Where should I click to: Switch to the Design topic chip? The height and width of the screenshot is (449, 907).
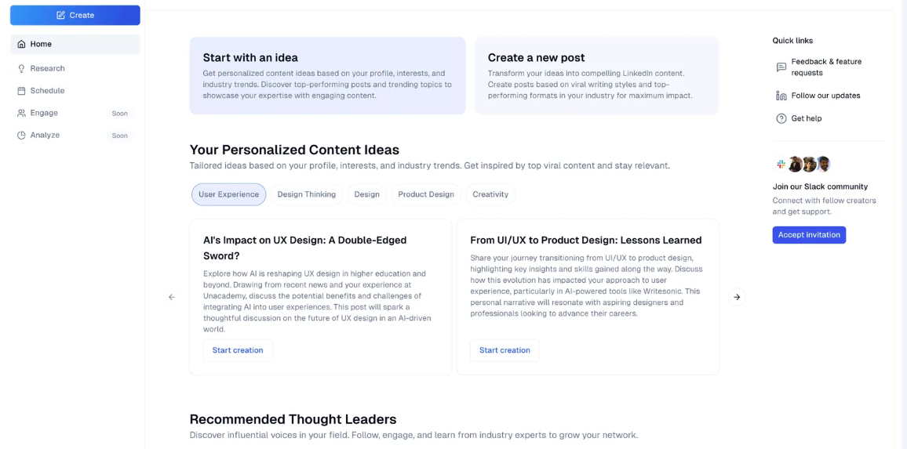coord(367,194)
